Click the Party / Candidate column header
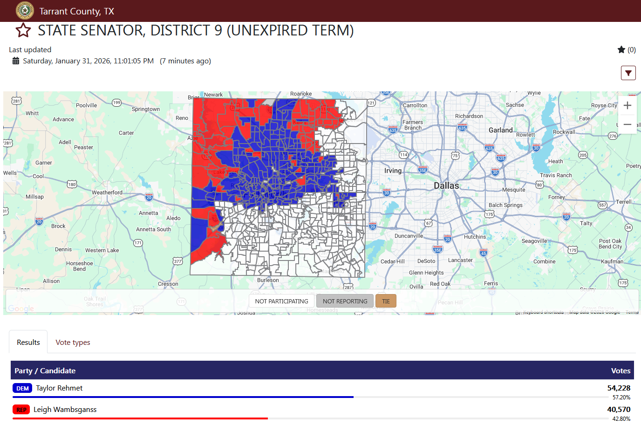641x425 pixels. coord(45,371)
